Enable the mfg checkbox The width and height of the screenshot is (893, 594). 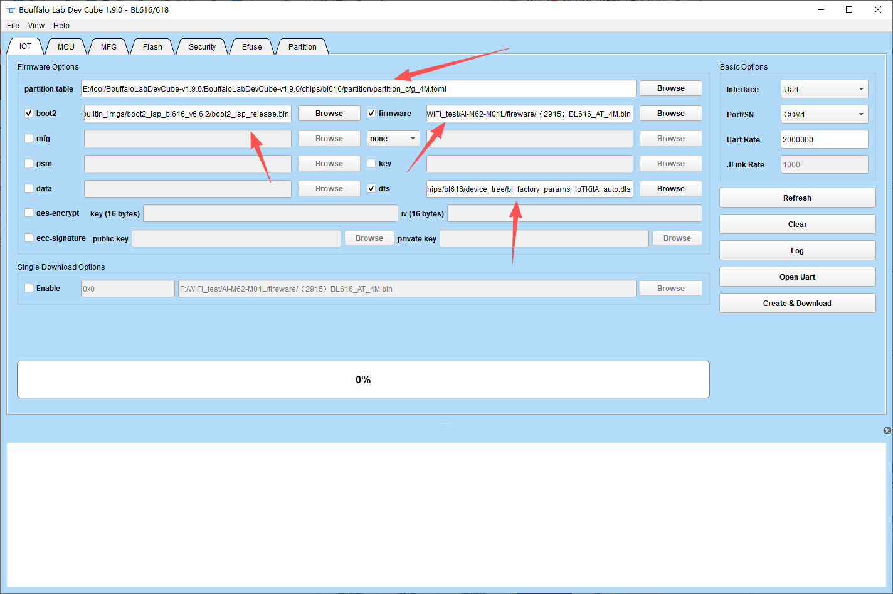29,139
